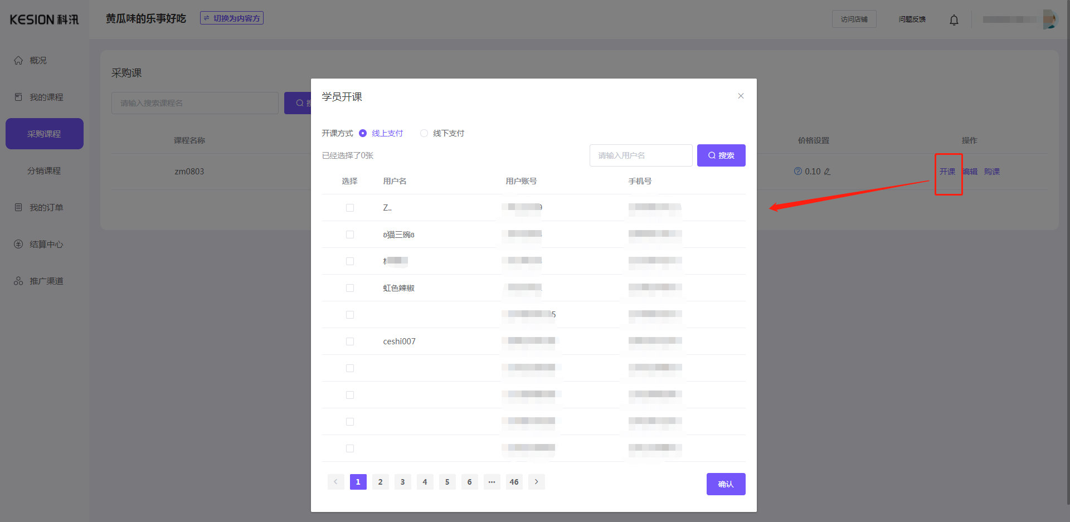
Task: Click the question mark icon near the price
Action: click(x=797, y=172)
